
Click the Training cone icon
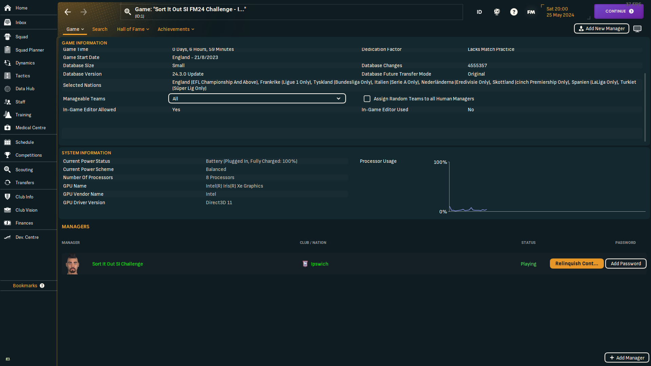pyautogui.click(x=7, y=115)
